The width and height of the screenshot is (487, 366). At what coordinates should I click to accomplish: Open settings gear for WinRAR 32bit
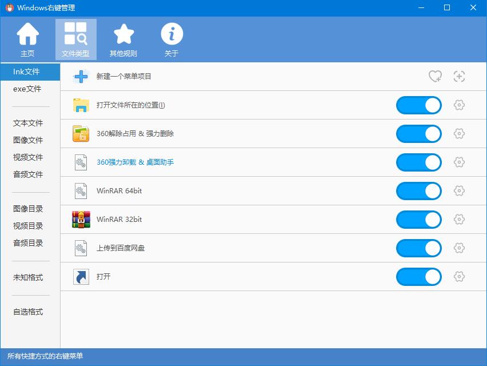(459, 220)
